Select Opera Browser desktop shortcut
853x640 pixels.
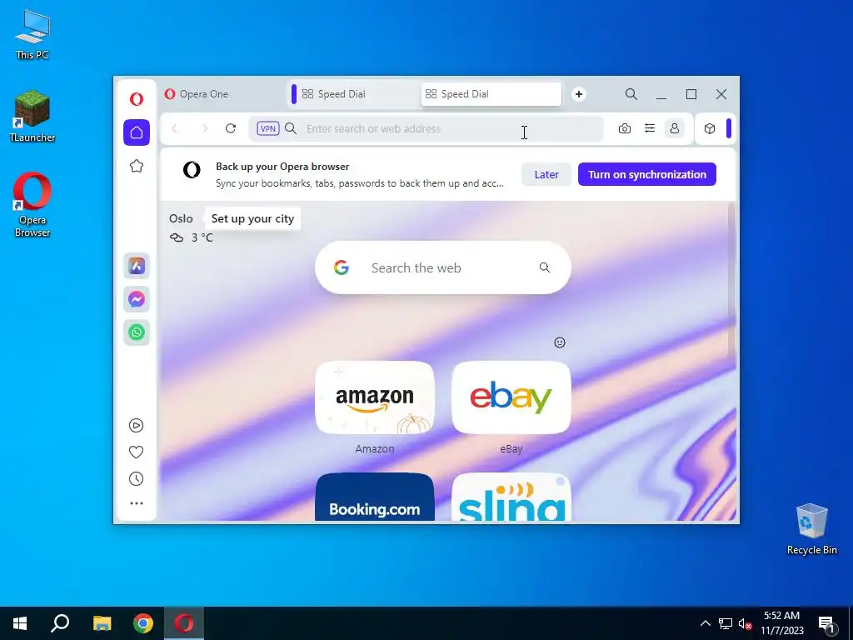[32, 205]
